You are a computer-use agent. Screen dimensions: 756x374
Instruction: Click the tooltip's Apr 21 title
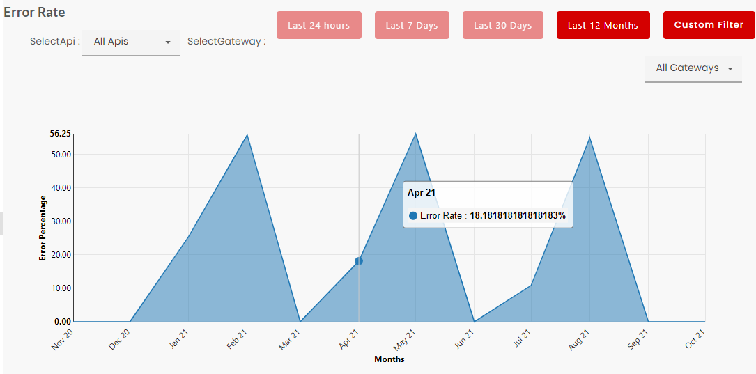(422, 193)
